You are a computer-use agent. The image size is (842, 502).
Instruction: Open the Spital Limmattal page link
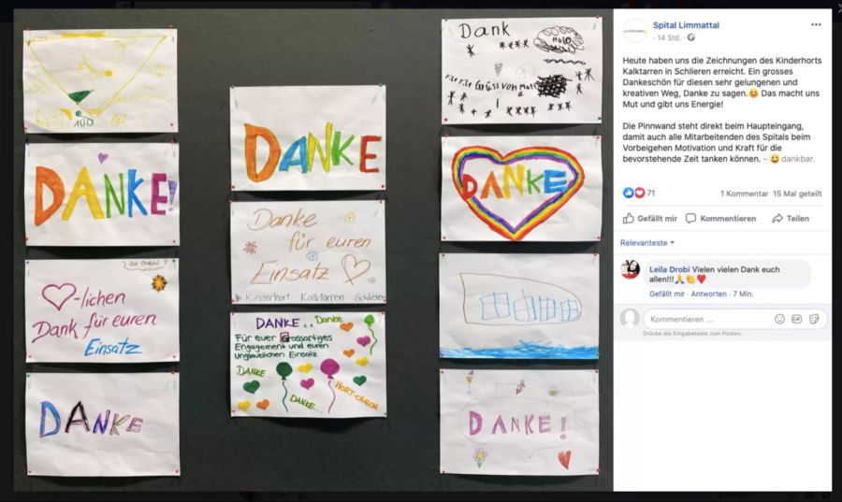[686, 25]
